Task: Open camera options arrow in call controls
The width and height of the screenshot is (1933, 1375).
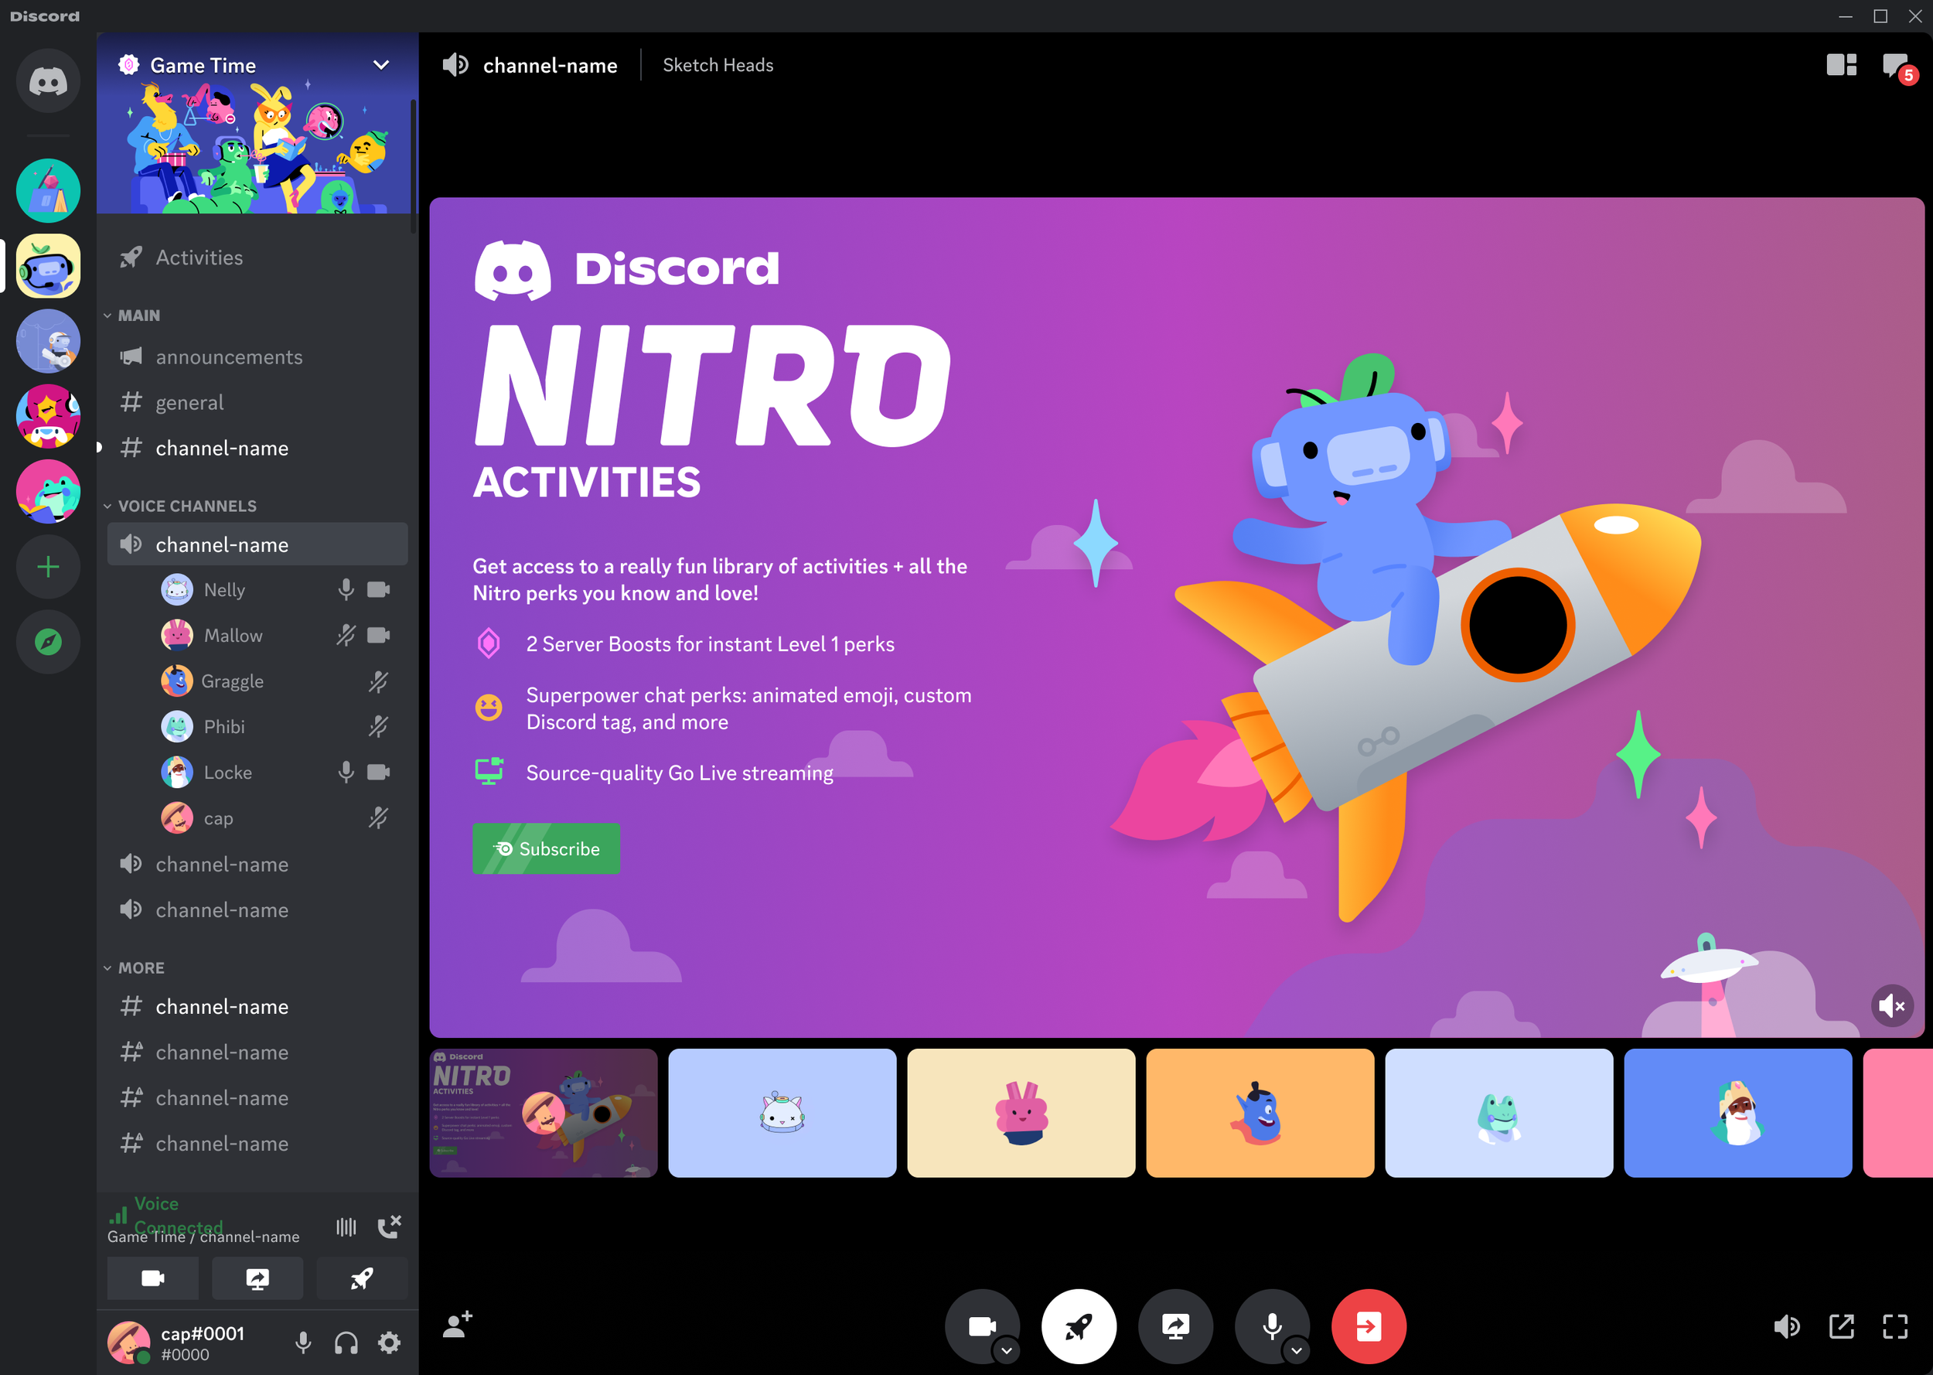Action: (1006, 1350)
